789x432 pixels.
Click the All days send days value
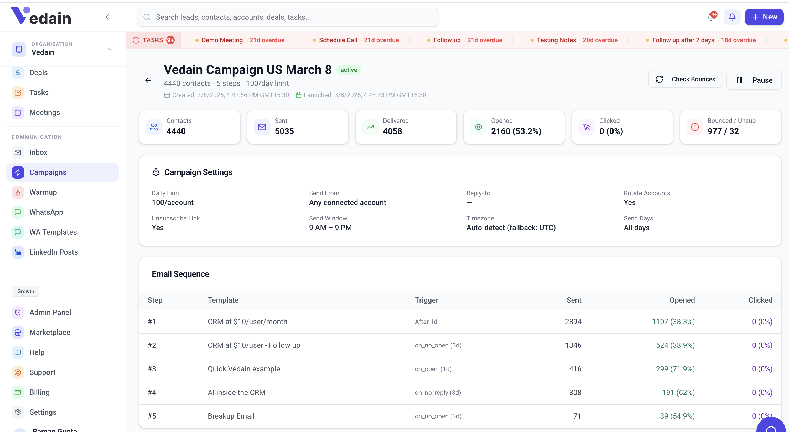[636, 228]
